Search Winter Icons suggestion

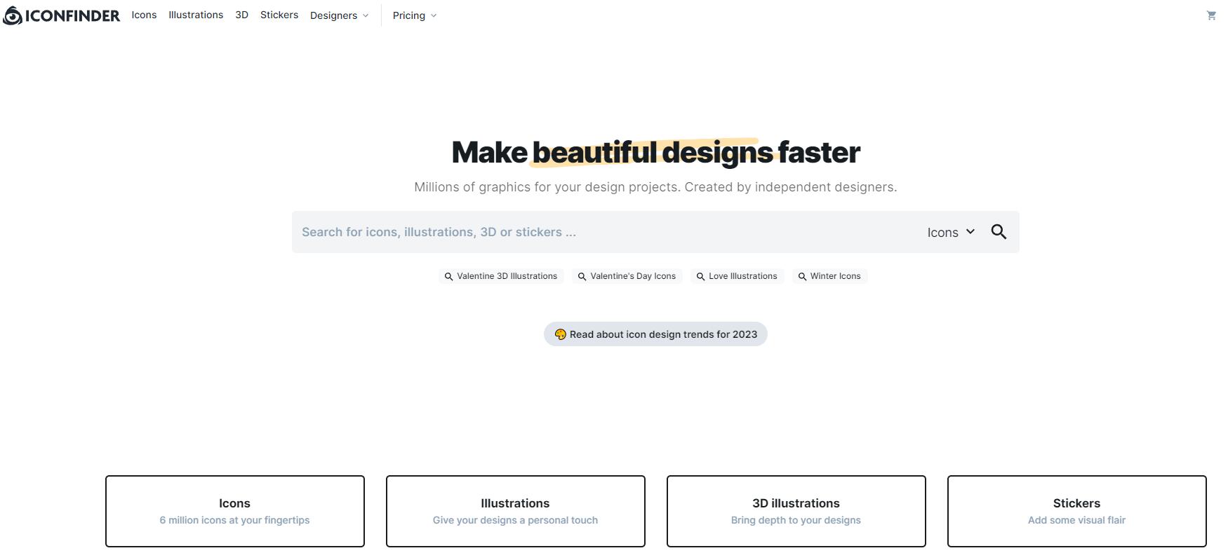click(x=829, y=276)
